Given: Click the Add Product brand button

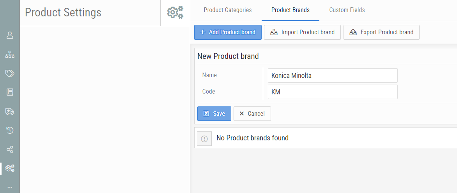Looking at the screenshot, I should click(x=228, y=32).
